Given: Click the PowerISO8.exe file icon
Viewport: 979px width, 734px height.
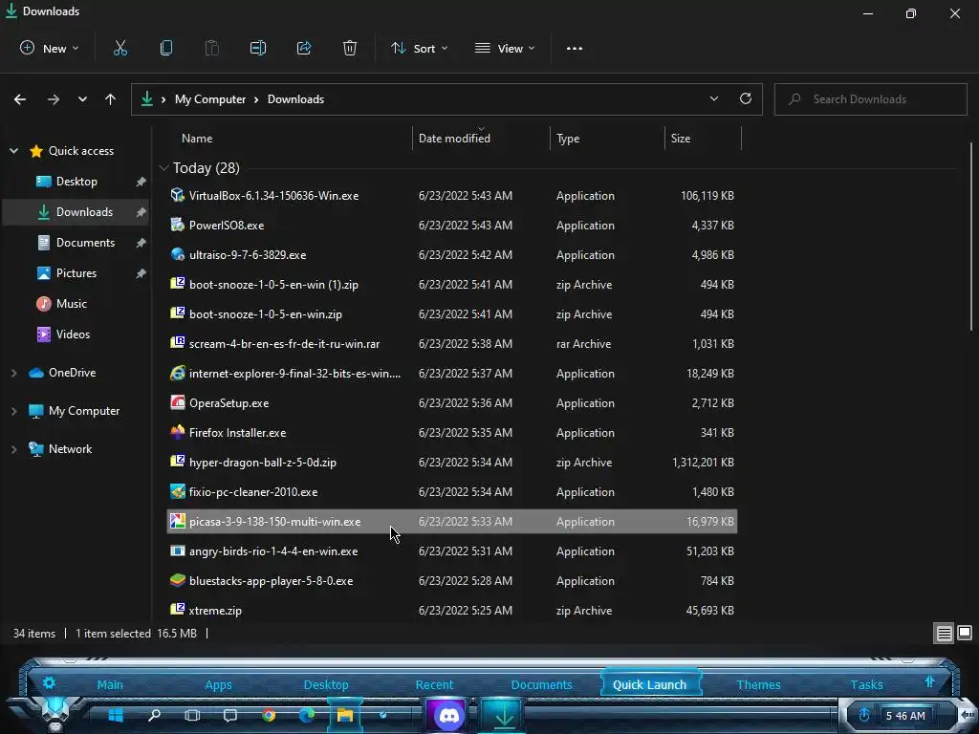Looking at the screenshot, I should coord(177,225).
